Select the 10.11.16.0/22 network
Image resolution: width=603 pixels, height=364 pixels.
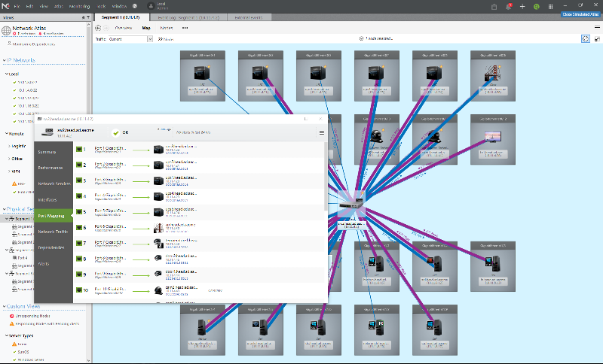click(x=28, y=106)
